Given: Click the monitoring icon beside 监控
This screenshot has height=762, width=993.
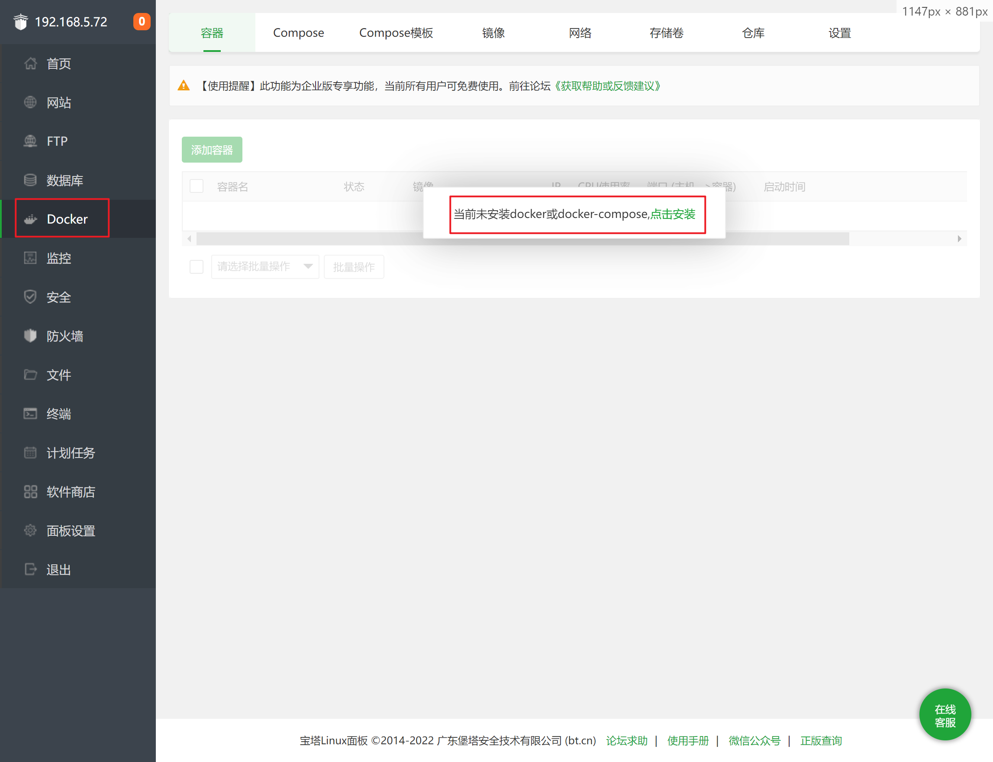Looking at the screenshot, I should (30, 258).
